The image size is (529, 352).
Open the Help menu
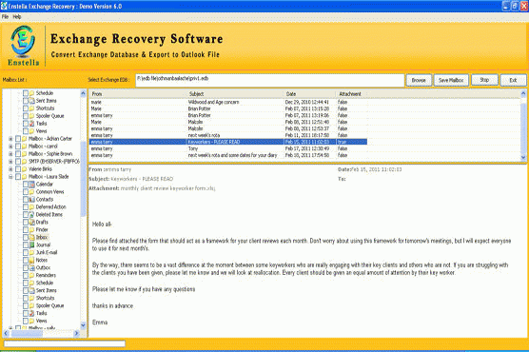17,16
